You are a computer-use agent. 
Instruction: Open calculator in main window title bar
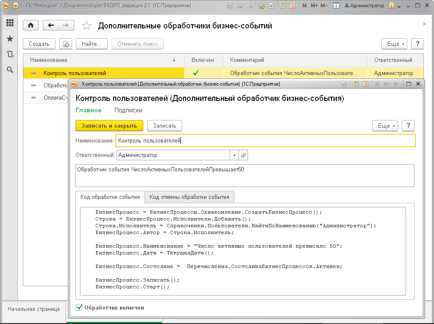(x=283, y=6)
